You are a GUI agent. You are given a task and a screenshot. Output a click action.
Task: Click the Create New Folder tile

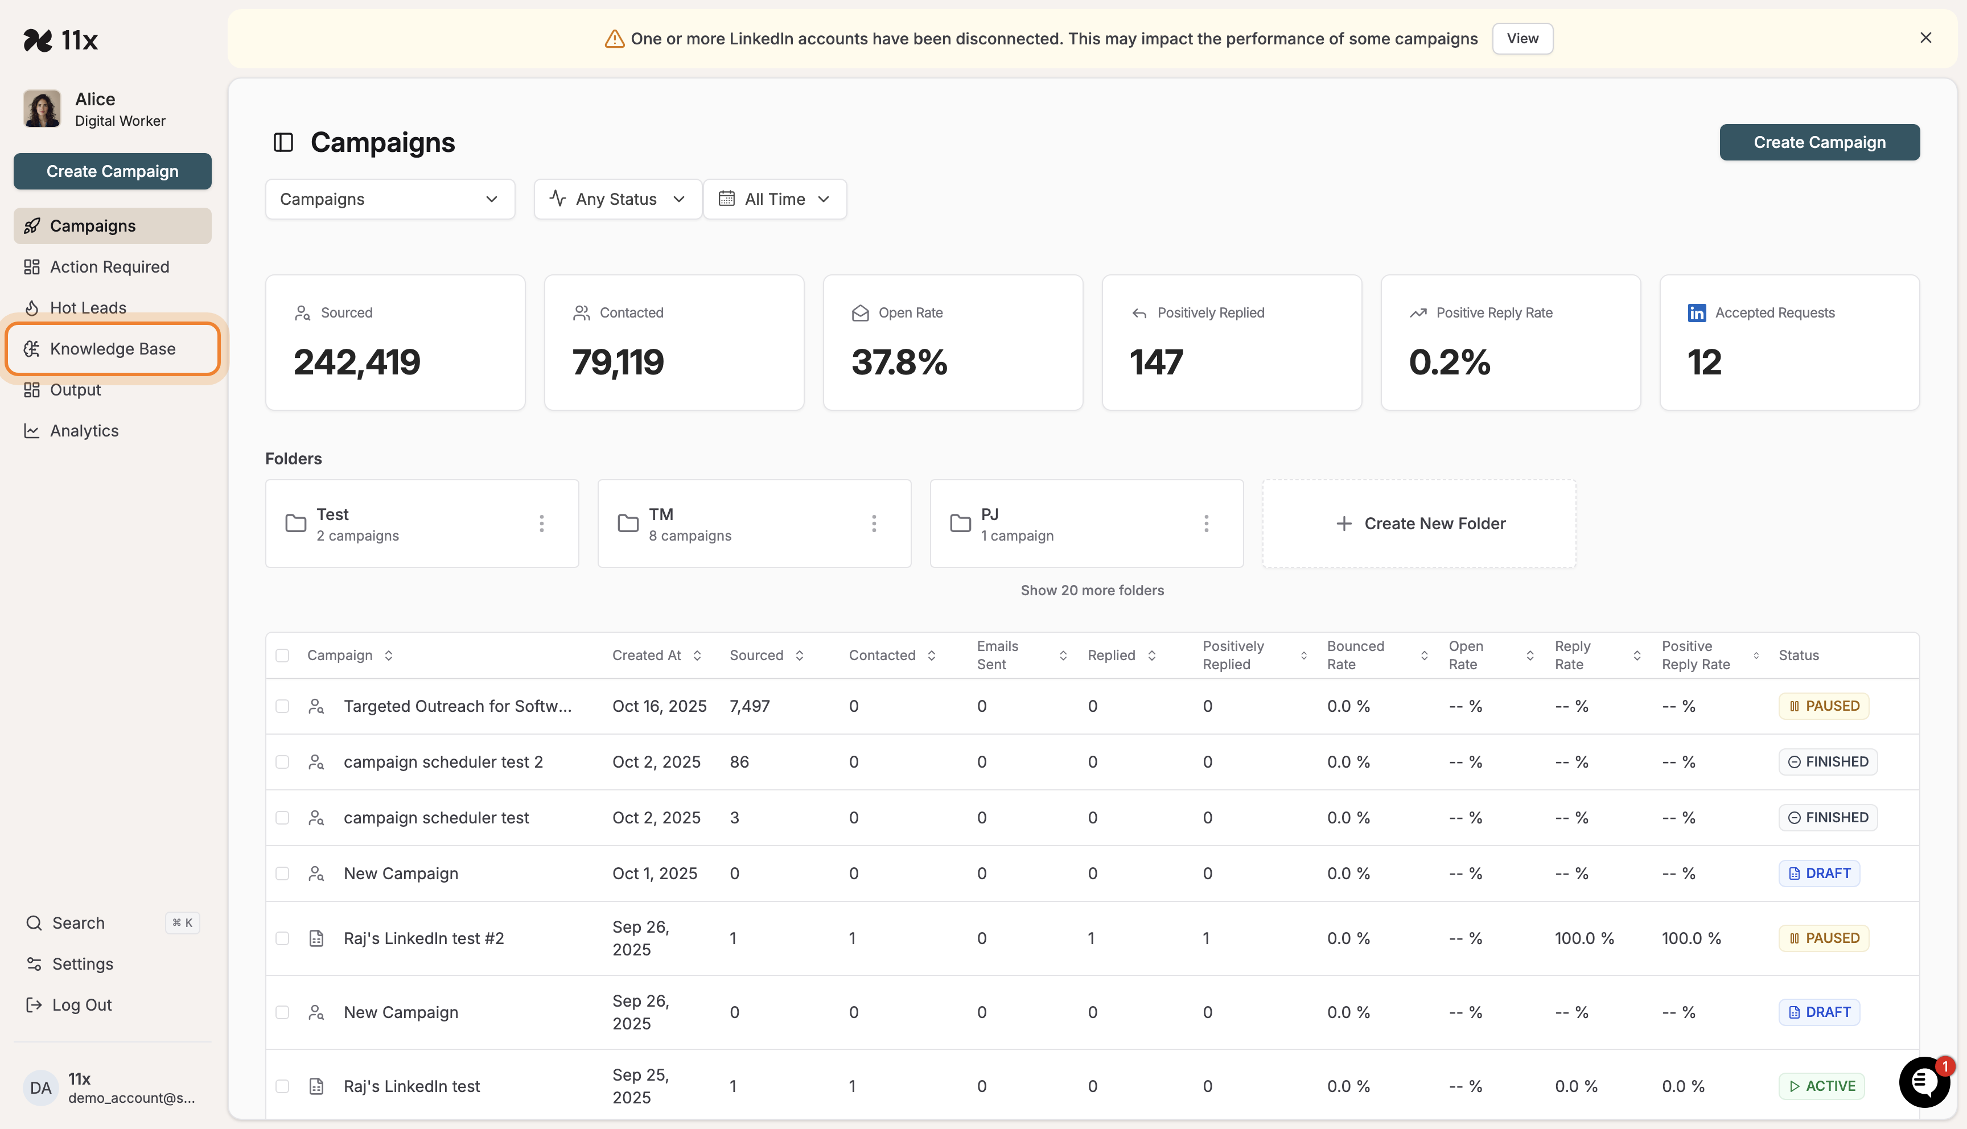point(1419,522)
